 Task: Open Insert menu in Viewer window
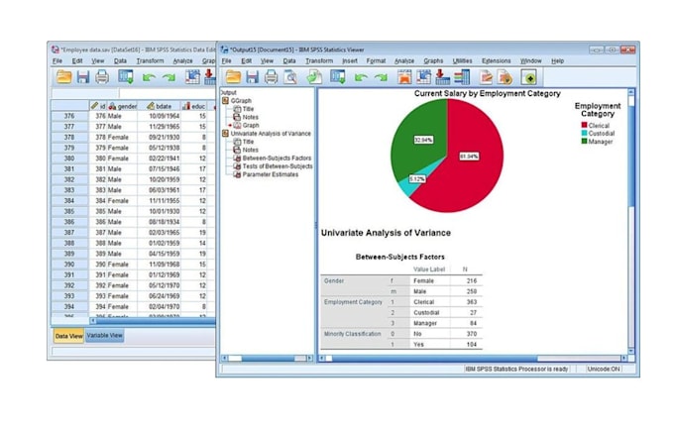350,61
